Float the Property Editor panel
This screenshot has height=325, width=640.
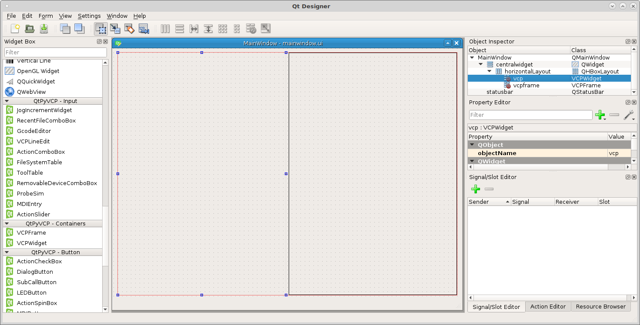[x=628, y=103]
